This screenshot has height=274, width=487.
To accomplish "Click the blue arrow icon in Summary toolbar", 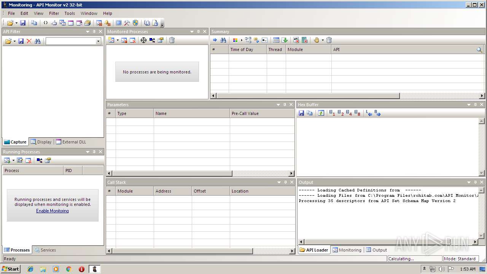I will tap(215, 40).
